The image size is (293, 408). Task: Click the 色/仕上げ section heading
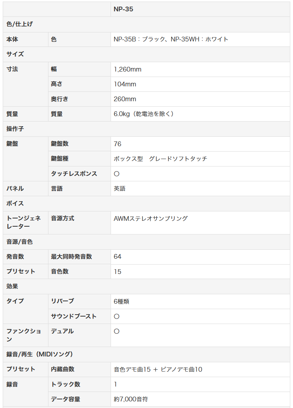(x=20, y=24)
